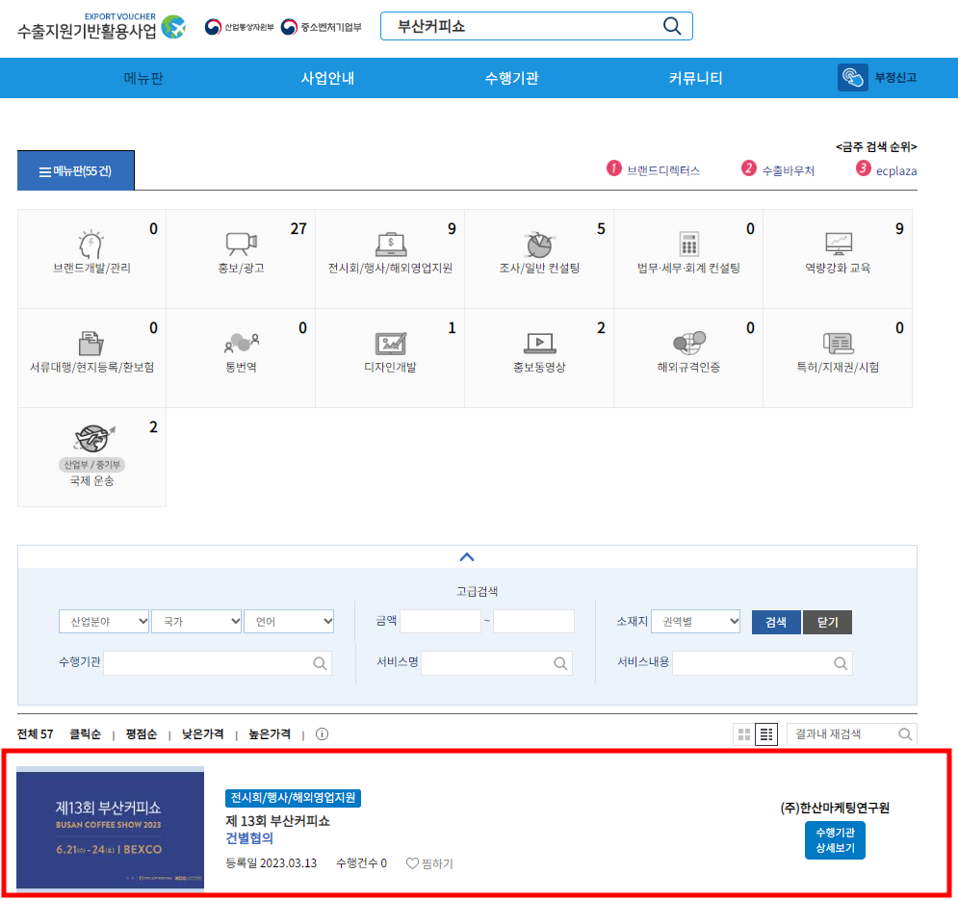Image resolution: width=958 pixels, height=900 pixels.
Task: Select the 통번역 category icon
Action: pyautogui.click(x=242, y=343)
